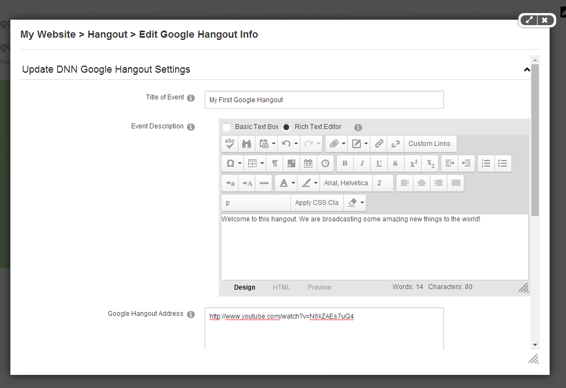Click the Google Hangout Address text area
Screen dimensions: 566x388
[x=324, y=328]
